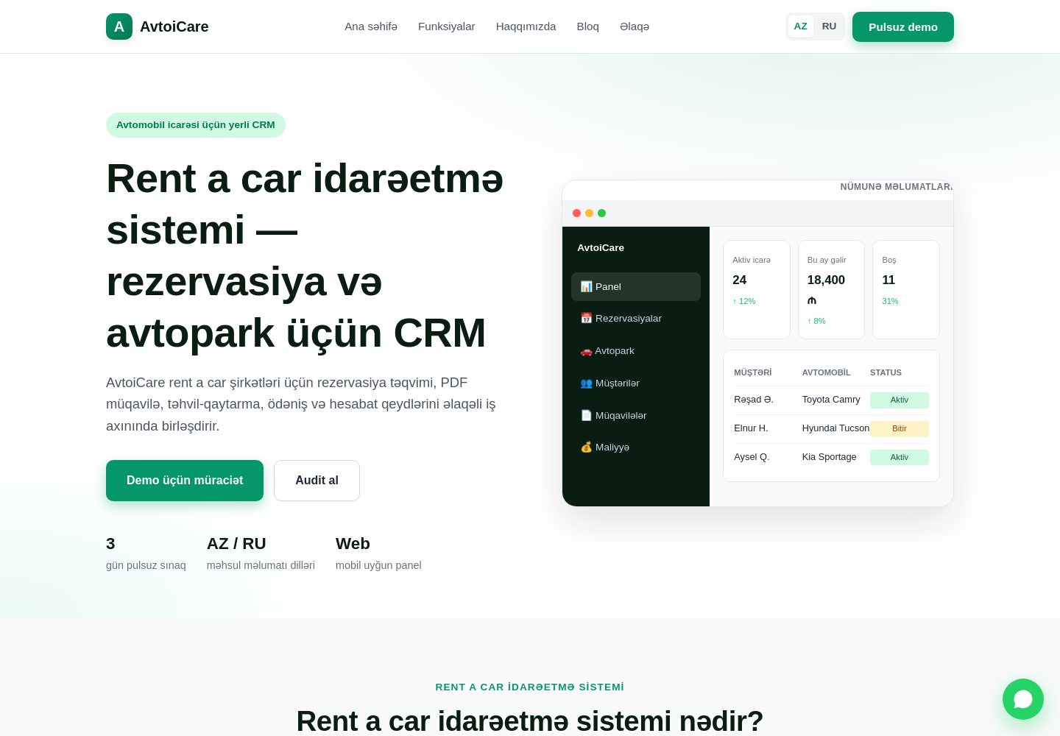1060x736 pixels.
Task: Click the AZ / RU stat text
Action: coord(236,544)
